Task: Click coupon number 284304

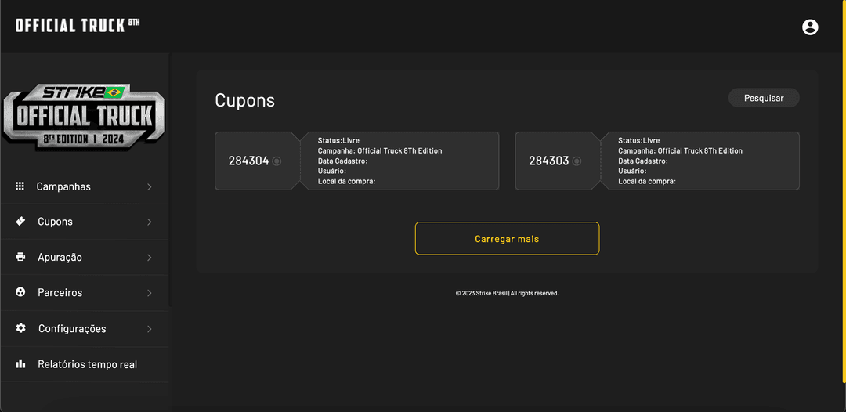Action: (x=249, y=161)
